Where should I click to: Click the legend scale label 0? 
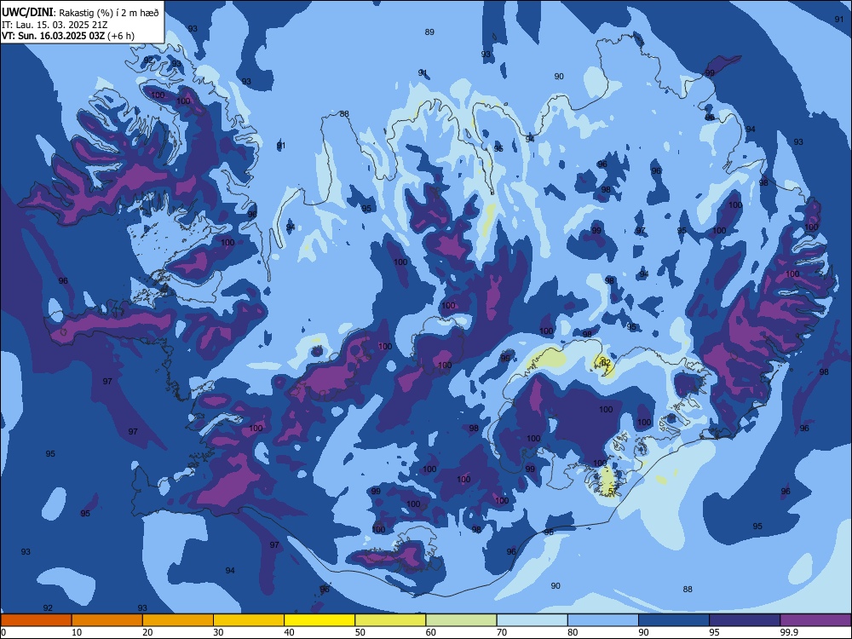[3, 632]
